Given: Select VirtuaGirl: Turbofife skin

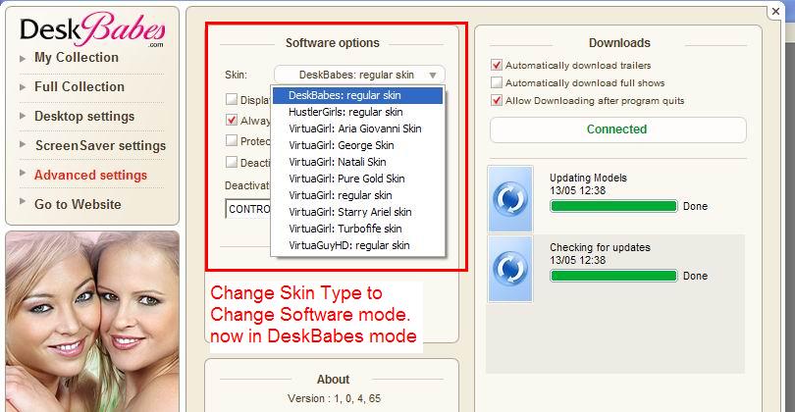Looking at the screenshot, I should (357, 230).
